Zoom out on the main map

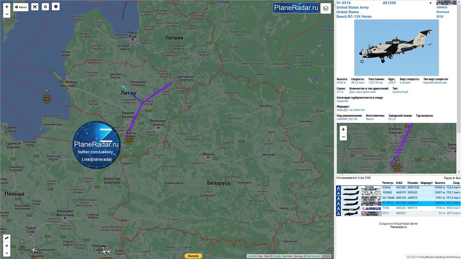[7, 14]
